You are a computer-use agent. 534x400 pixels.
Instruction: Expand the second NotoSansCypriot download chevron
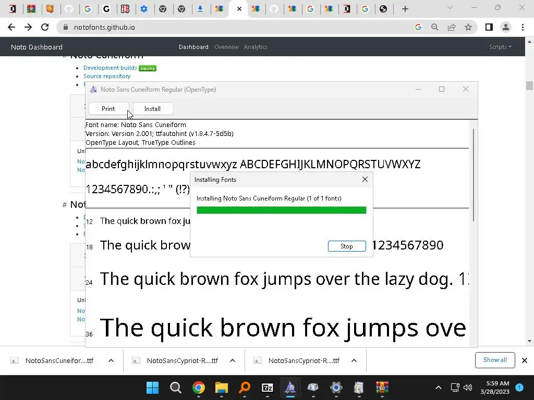tap(354, 360)
